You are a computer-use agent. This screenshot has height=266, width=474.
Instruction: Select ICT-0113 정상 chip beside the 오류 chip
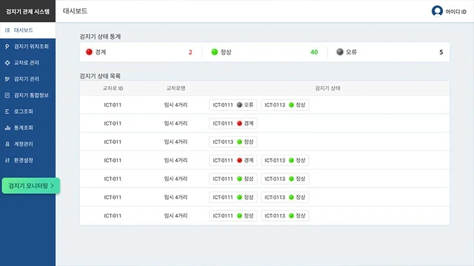[285, 105]
